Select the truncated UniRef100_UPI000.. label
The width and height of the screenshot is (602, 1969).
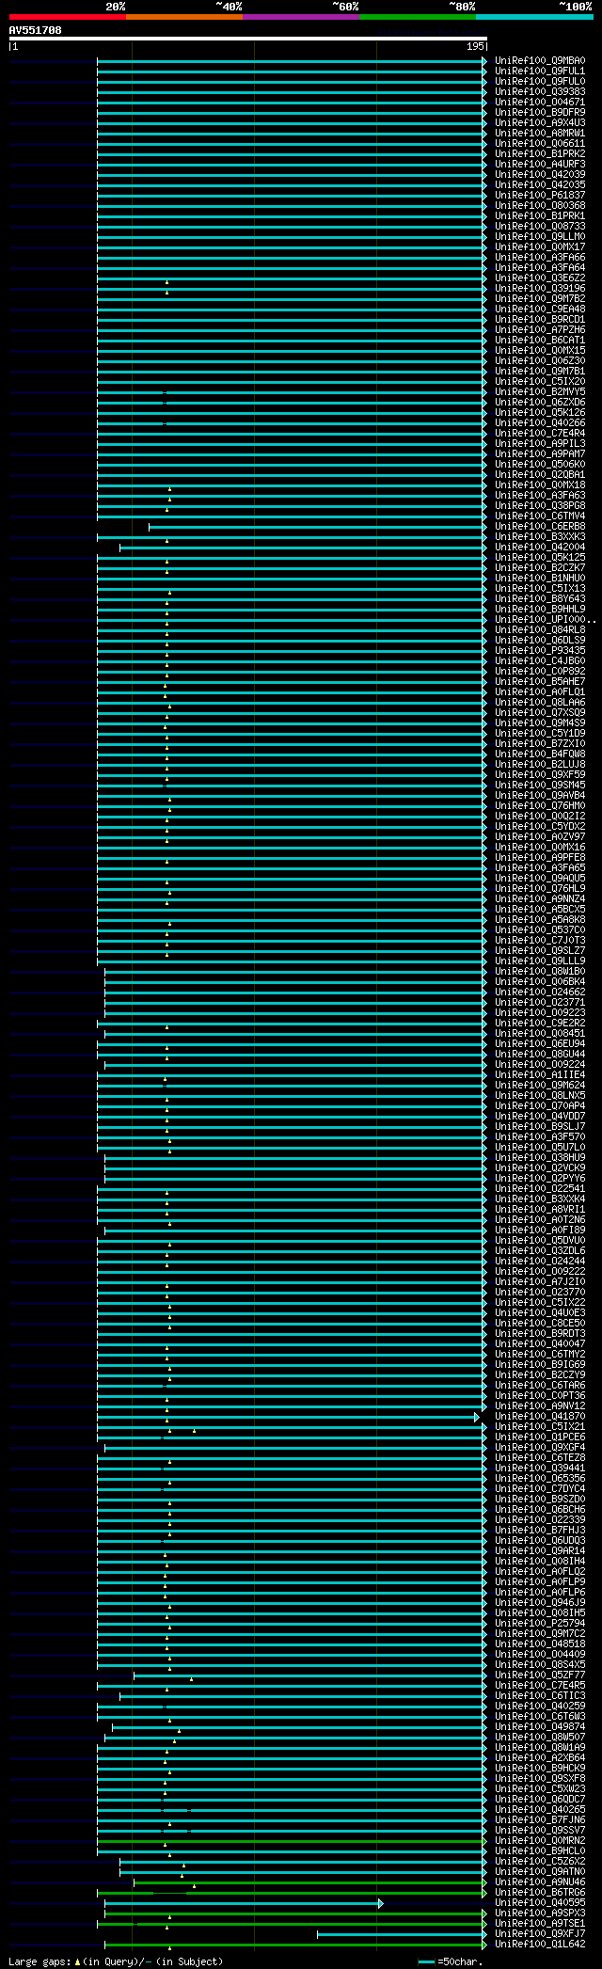(546, 619)
